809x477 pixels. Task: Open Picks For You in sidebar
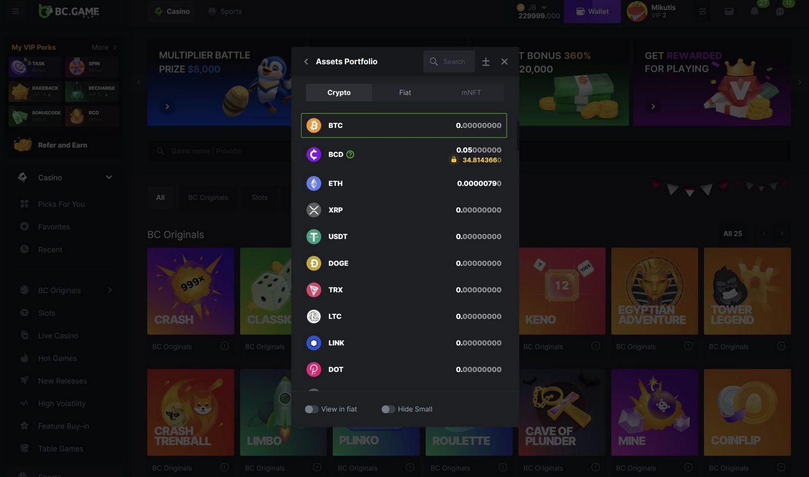tap(61, 204)
